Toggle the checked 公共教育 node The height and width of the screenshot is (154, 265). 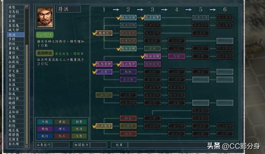[104, 126]
